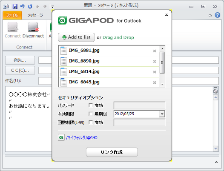Open the Outlook message icon menu in the title bar

coord(6,6)
